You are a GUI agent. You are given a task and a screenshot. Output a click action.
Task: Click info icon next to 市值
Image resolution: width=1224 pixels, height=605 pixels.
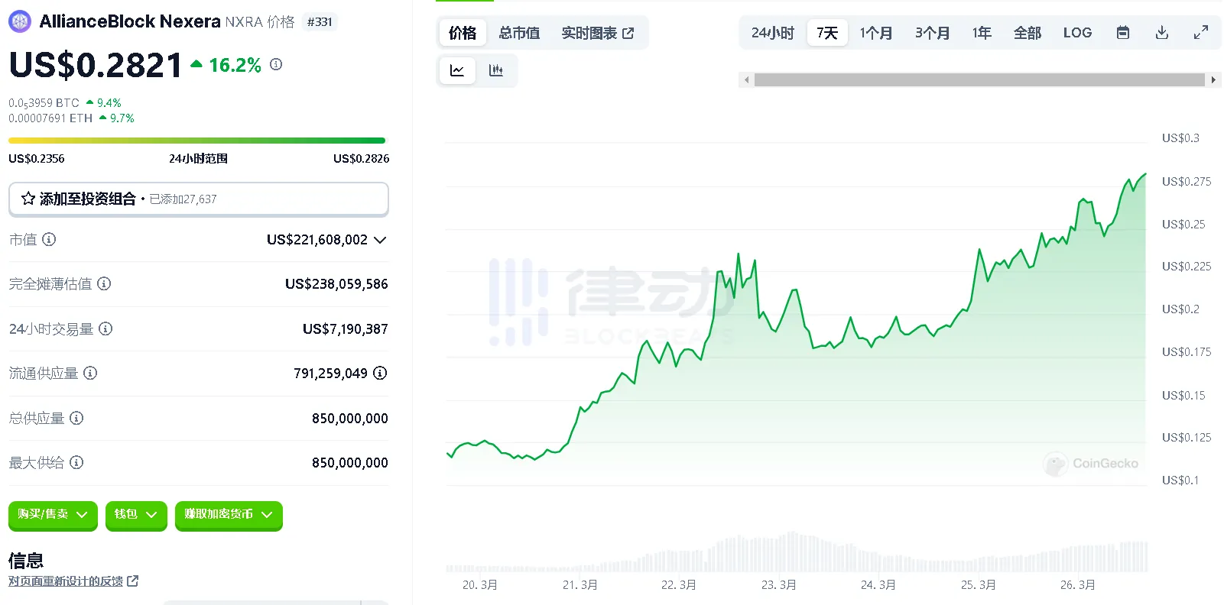(x=49, y=239)
